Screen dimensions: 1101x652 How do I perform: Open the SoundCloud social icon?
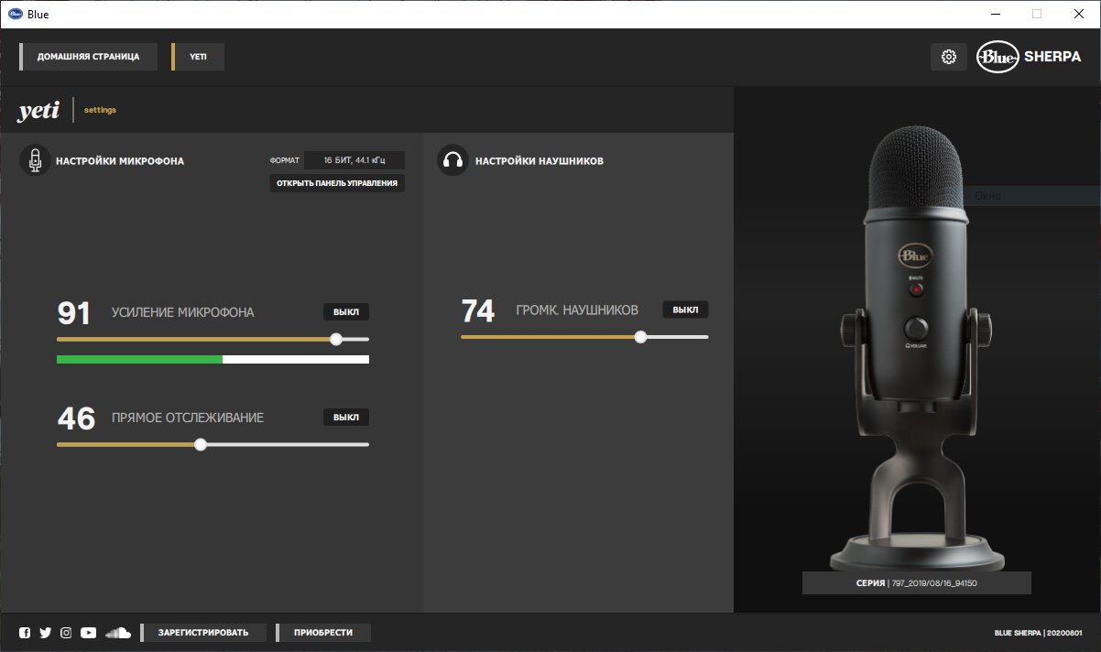118,633
